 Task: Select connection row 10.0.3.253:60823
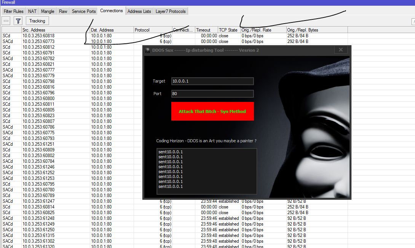tap(72, 116)
